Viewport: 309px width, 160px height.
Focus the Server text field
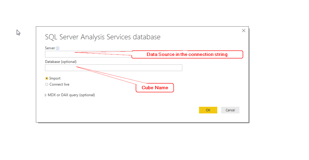88,54
